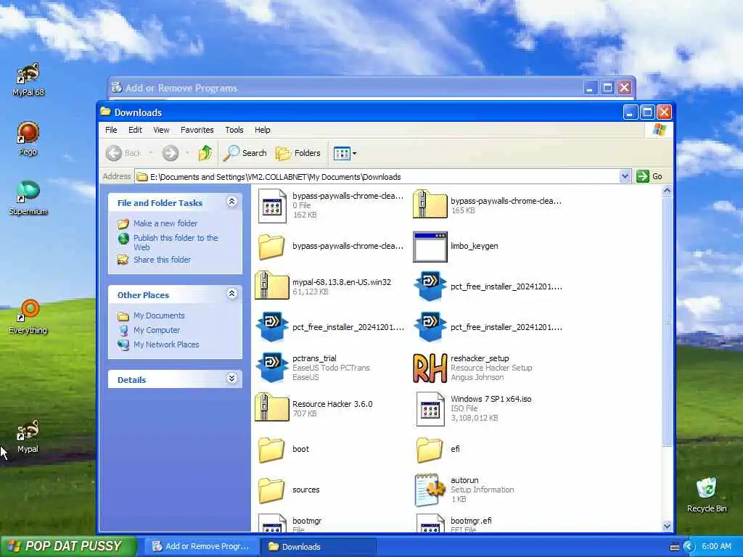Click the Downloads taskbar button
Image resolution: width=743 pixels, height=557 pixels.
(318, 547)
